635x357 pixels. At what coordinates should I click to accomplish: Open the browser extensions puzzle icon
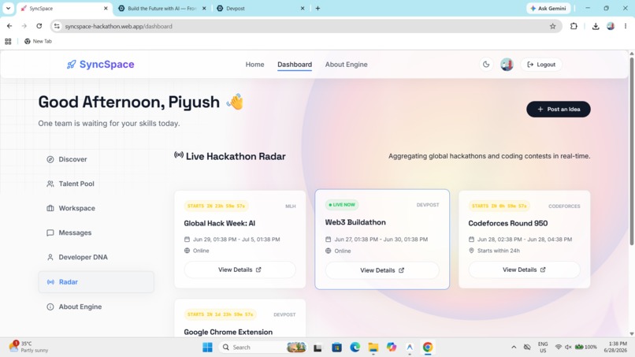coord(574,26)
